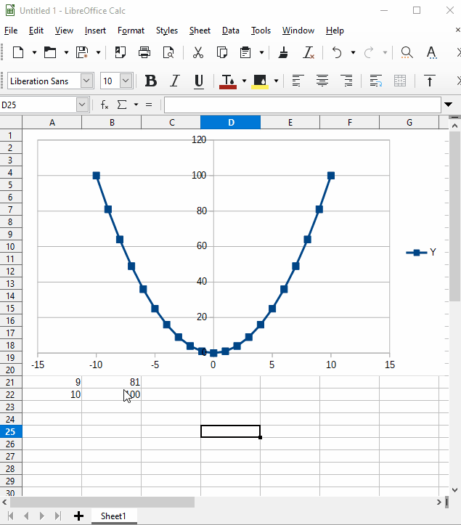Go to last sheet navigation arrow
The image size is (461, 525).
pyautogui.click(x=57, y=516)
